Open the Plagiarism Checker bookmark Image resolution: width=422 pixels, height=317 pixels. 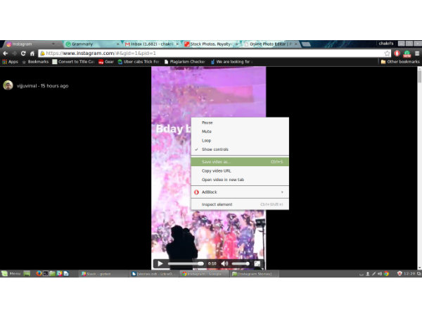pos(184,62)
